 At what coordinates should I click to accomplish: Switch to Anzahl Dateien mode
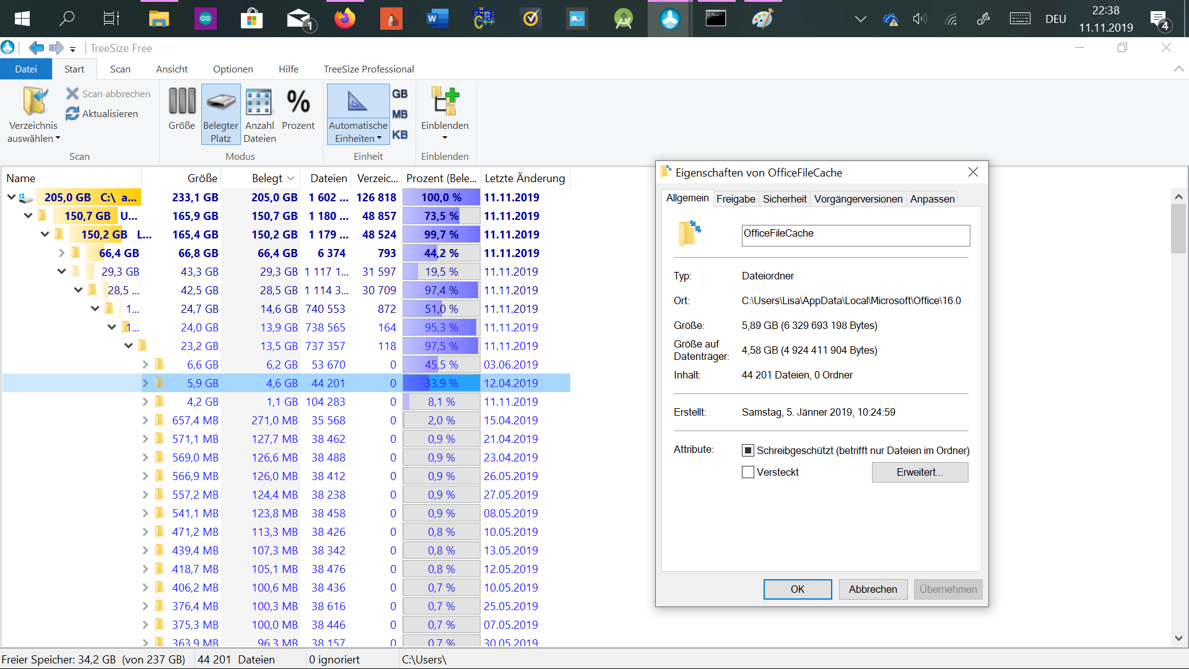click(x=259, y=102)
